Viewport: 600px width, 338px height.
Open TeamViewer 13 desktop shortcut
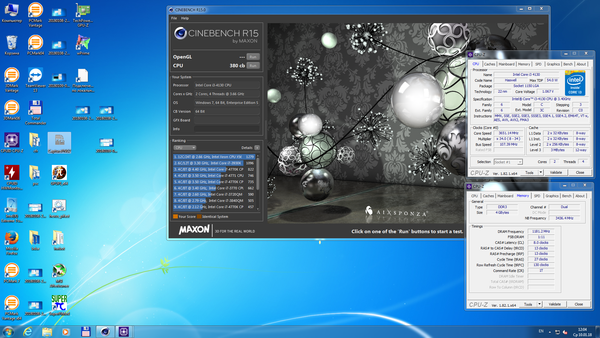tap(35, 80)
